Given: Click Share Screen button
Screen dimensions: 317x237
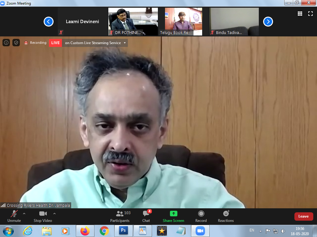Looking at the screenshot, I should pyautogui.click(x=173, y=216).
